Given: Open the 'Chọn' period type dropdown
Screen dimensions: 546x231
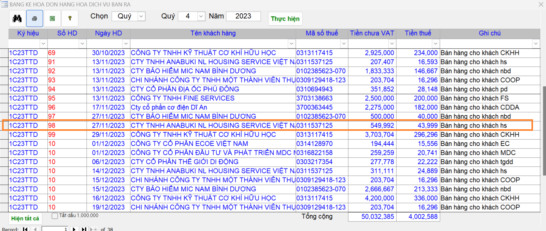Looking at the screenshot, I should tap(141, 16).
